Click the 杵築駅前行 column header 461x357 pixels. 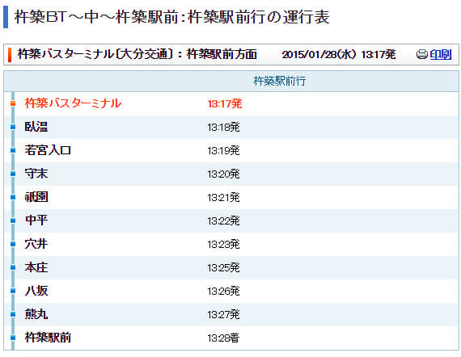pyautogui.click(x=280, y=81)
